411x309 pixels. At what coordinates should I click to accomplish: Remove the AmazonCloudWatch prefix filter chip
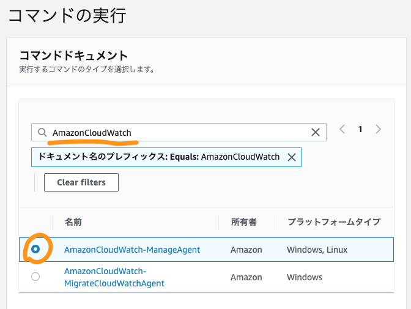[292, 157]
